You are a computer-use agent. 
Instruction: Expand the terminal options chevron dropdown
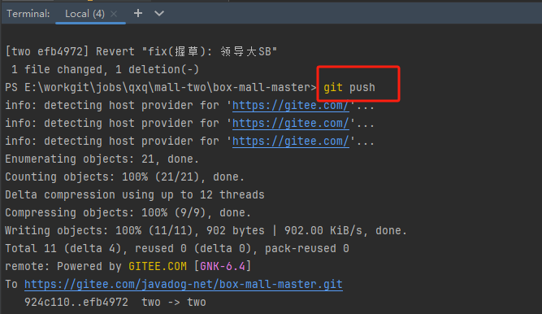pos(159,14)
